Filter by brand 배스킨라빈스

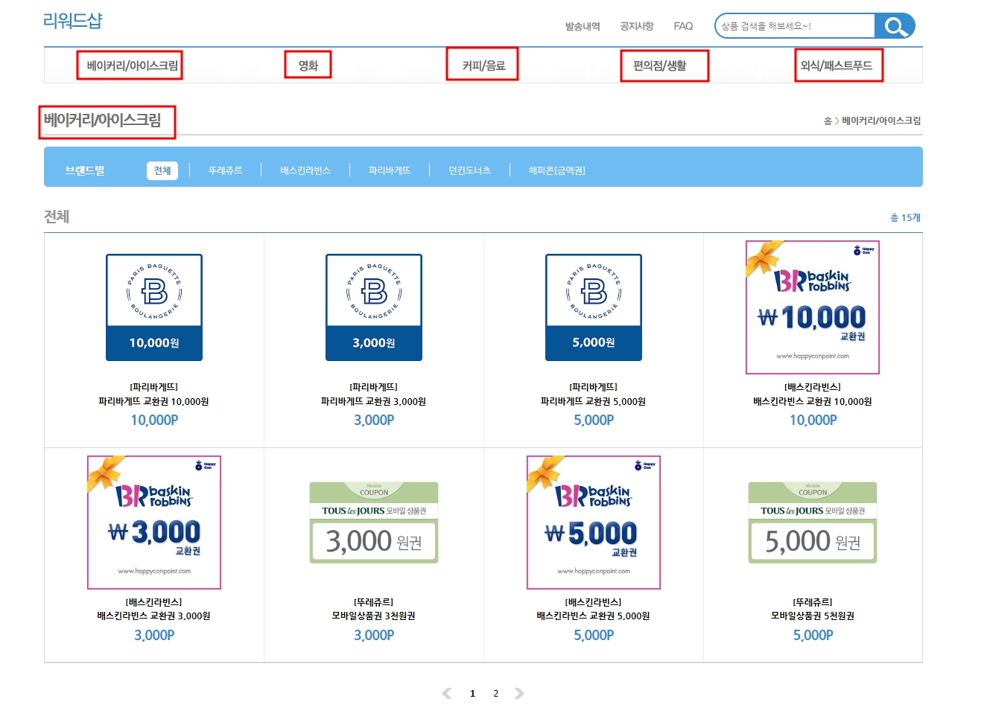pos(305,170)
